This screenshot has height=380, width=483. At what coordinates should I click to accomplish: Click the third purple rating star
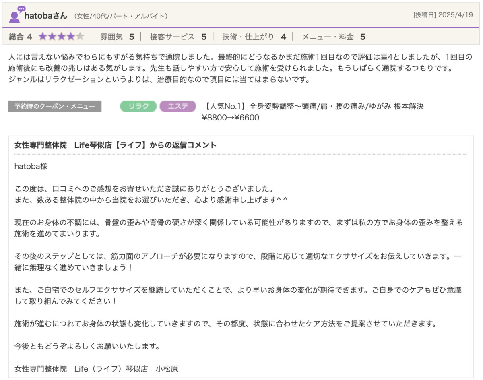click(62, 37)
